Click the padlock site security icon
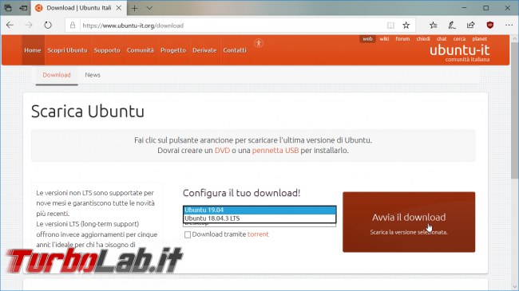Screen dimensions: 519x291 click(x=73, y=26)
